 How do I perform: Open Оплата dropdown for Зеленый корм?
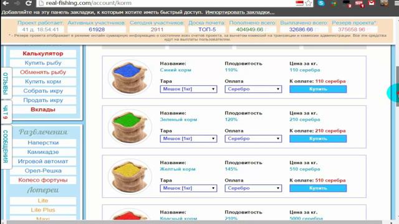[x=253, y=139]
